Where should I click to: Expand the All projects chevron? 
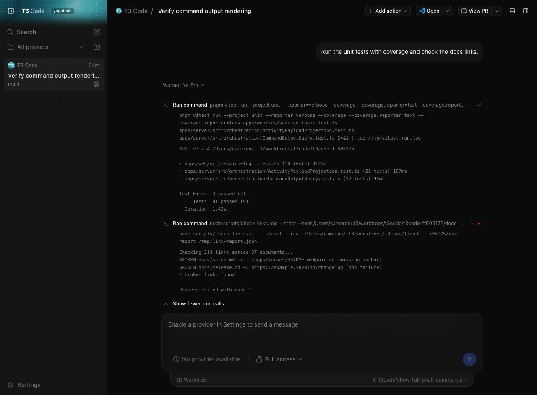coord(81,47)
